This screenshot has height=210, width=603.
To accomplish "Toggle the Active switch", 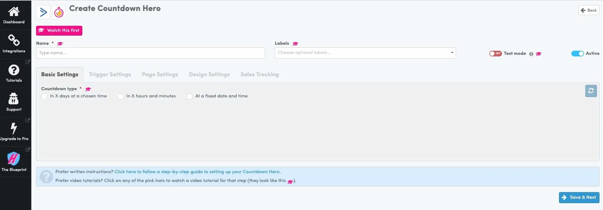I will [x=577, y=53].
